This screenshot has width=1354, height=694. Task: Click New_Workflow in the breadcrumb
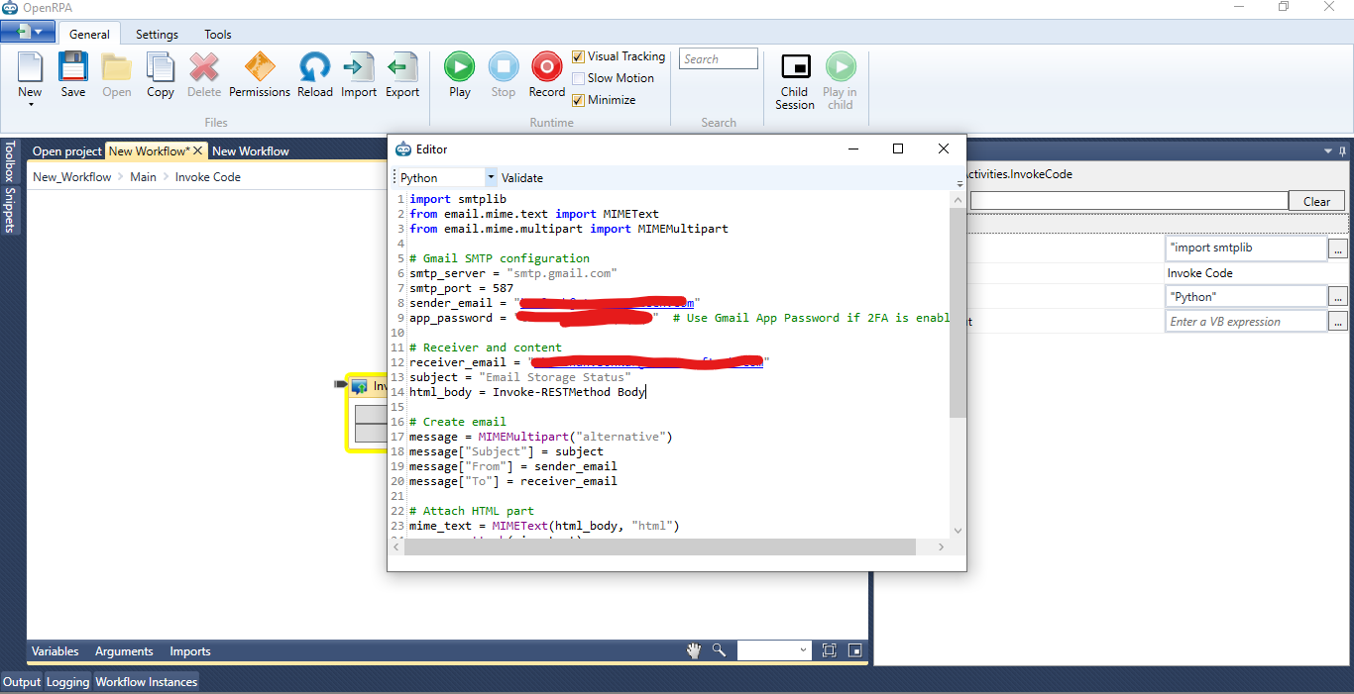72,177
